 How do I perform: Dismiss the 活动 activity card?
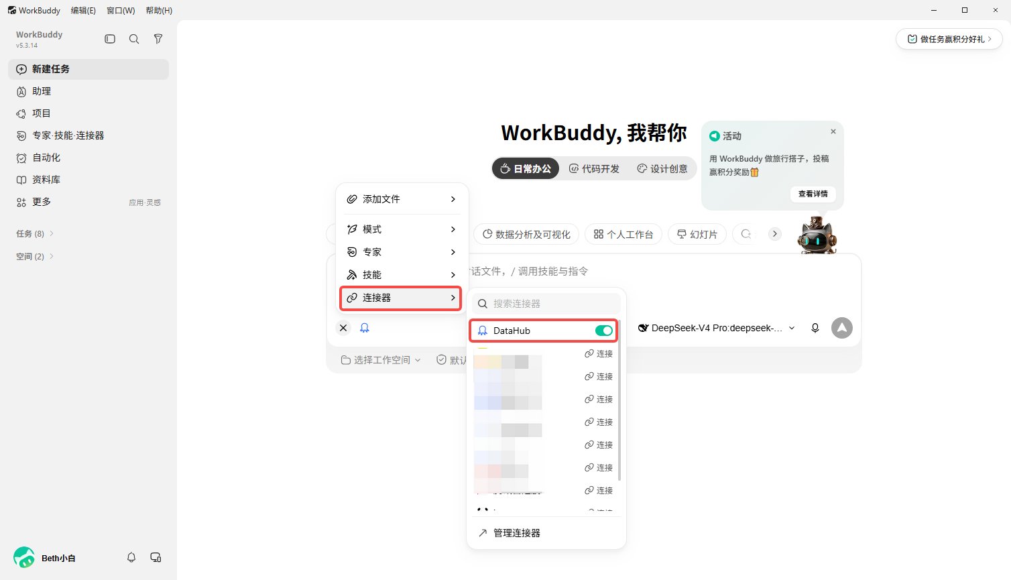pos(833,131)
